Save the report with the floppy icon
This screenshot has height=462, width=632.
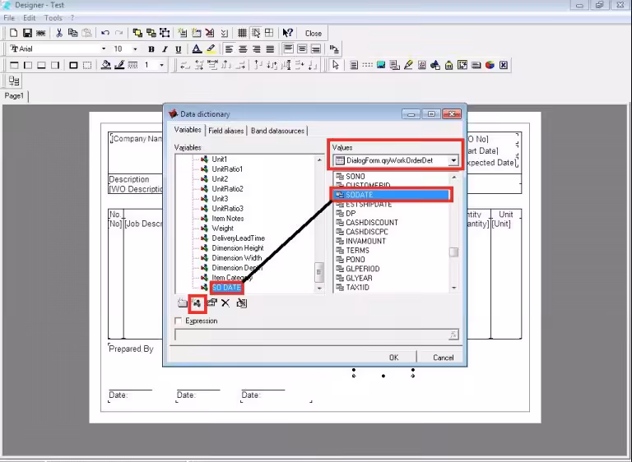[x=27, y=33]
